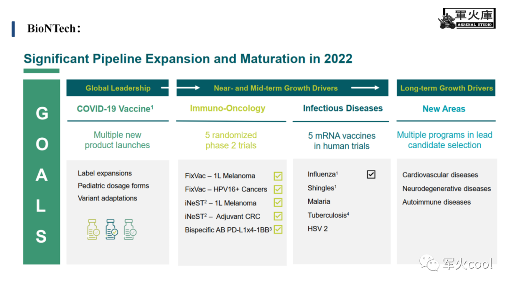The width and height of the screenshot is (509, 286).
Task: Click 'Multiple programs in lead candidate selection'
Action: coord(444,140)
